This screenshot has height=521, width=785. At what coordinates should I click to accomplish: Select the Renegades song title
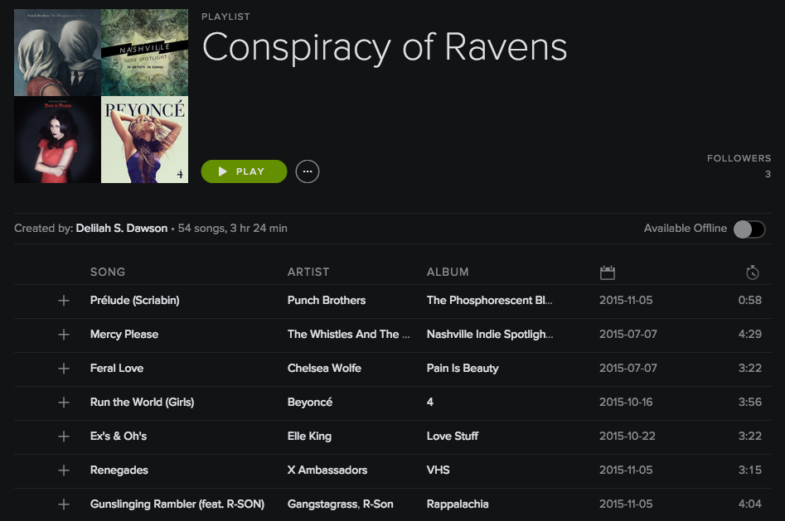pos(119,470)
